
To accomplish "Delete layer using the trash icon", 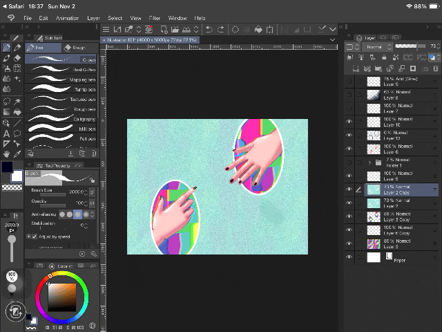I will point(434,68).
